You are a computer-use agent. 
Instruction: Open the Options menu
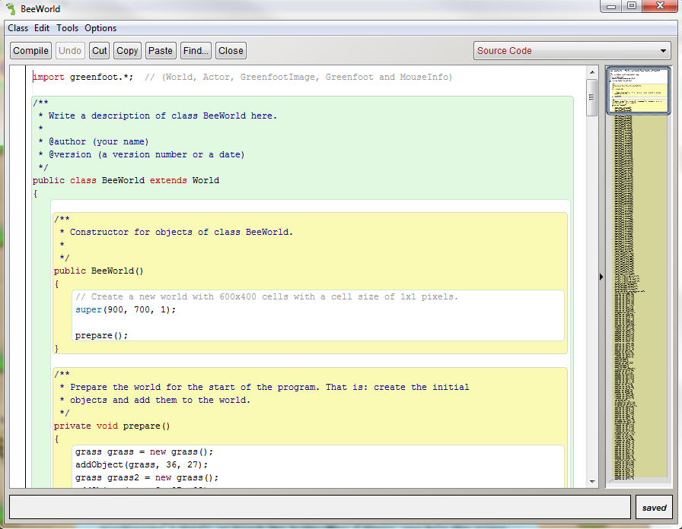pos(100,28)
